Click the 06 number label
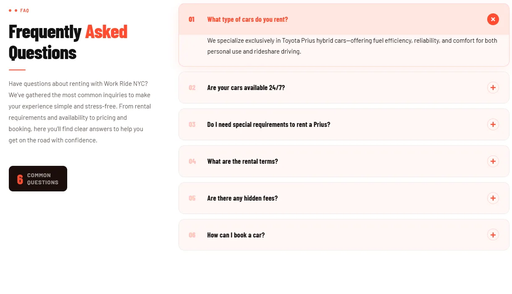Screen dimensions: 512x294 tap(192, 235)
